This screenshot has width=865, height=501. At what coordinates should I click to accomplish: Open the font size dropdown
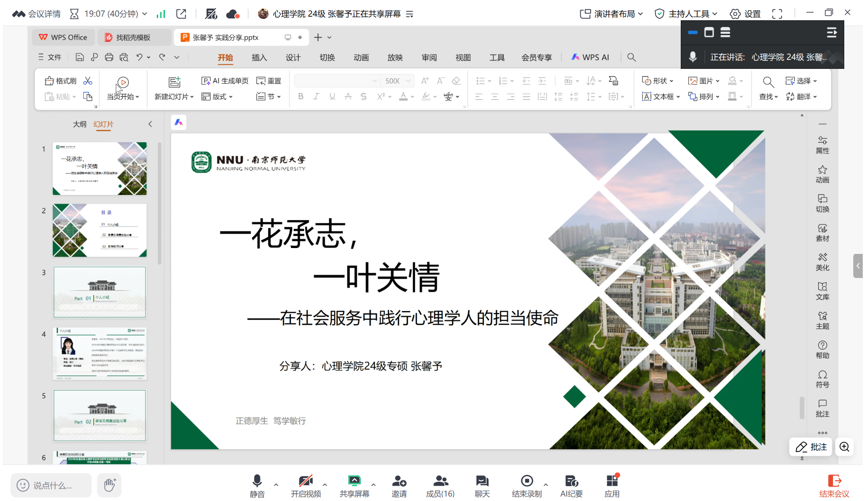408,81
